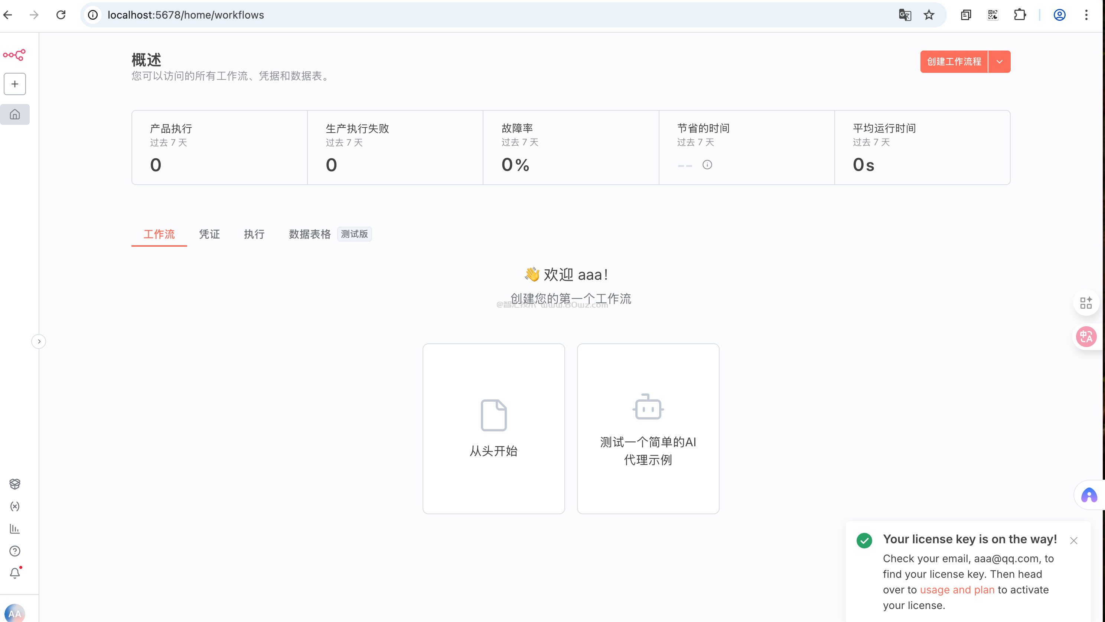Open the AA user avatar menu
Image resolution: width=1105 pixels, height=622 pixels.
pyautogui.click(x=15, y=613)
